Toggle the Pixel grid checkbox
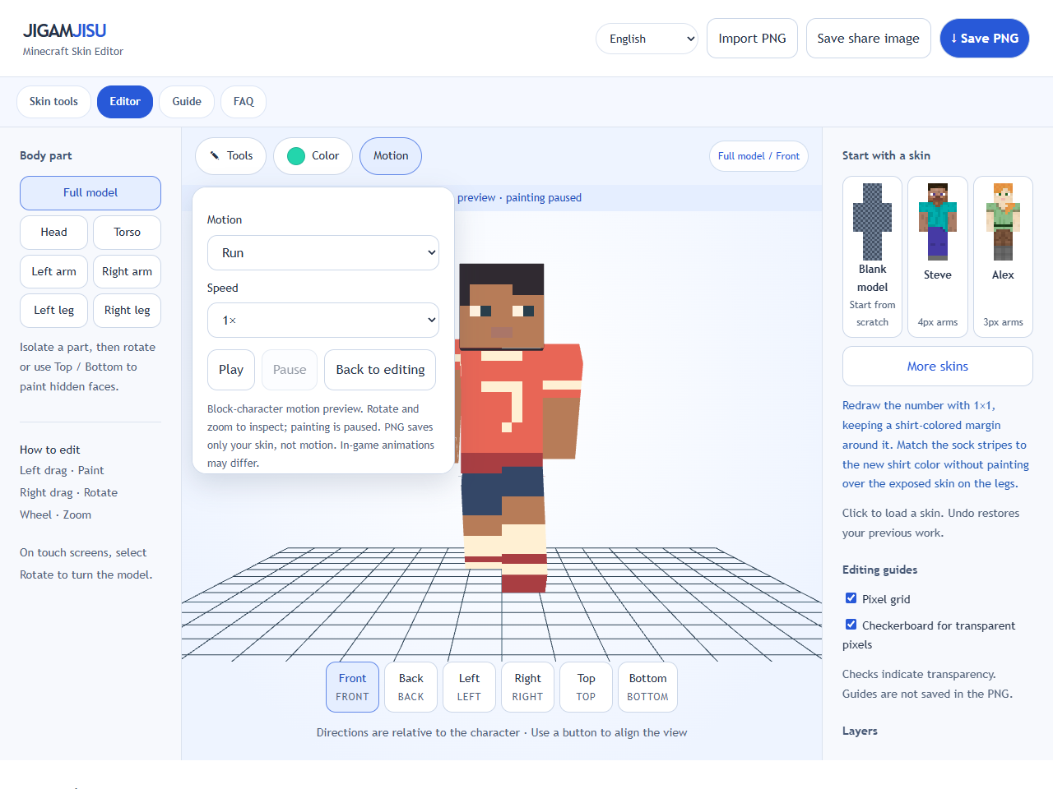This screenshot has width=1053, height=789. [x=851, y=598]
